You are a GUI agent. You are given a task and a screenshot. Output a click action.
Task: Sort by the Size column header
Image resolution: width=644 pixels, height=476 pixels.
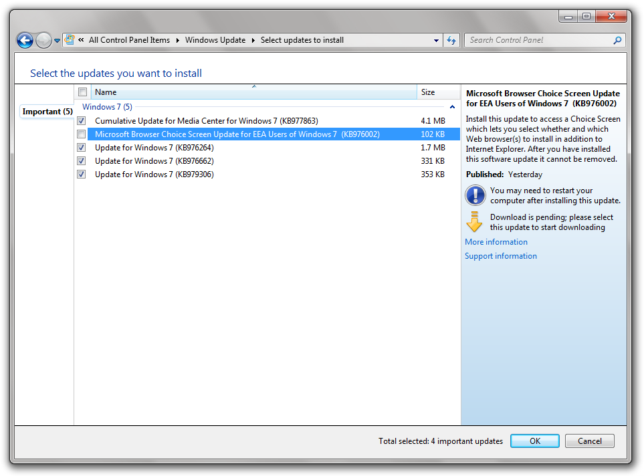click(x=438, y=92)
